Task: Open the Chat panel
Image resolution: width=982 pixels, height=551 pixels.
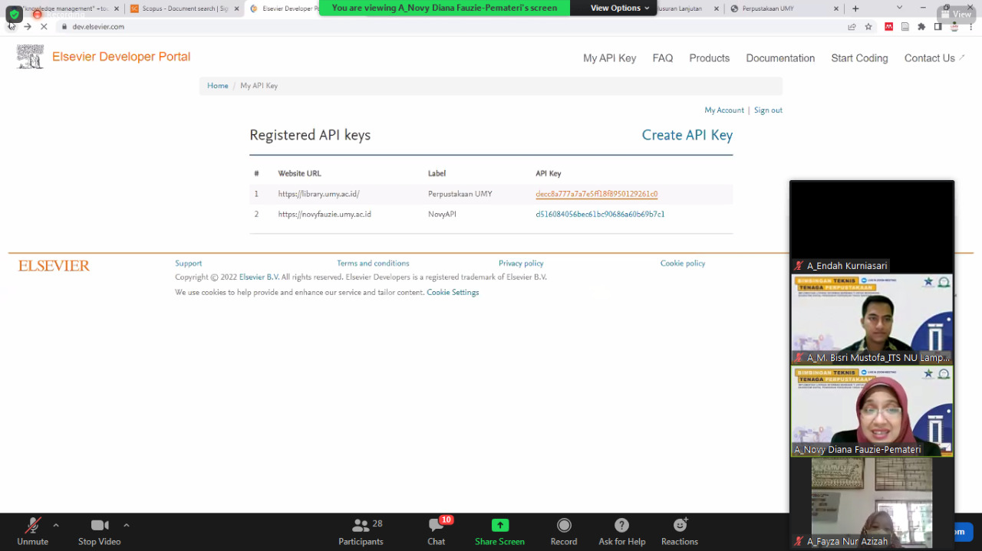Action: point(437,531)
